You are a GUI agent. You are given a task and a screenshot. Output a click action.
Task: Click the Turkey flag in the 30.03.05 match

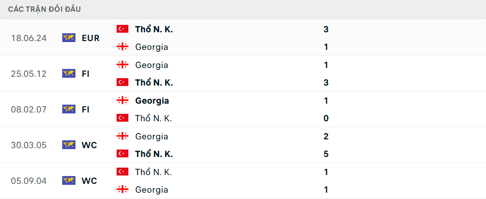[x=122, y=154]
